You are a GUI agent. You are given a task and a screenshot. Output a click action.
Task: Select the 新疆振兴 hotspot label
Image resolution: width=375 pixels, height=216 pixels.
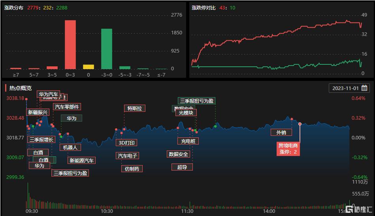coord(38,112)
